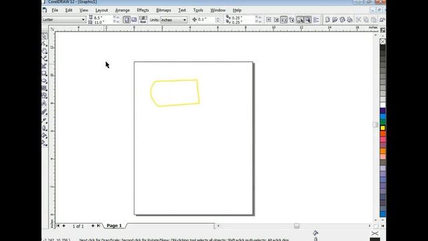Click the Save disk icon in toolbar
This screenshot has height=241, width=428.
point(342,19)
